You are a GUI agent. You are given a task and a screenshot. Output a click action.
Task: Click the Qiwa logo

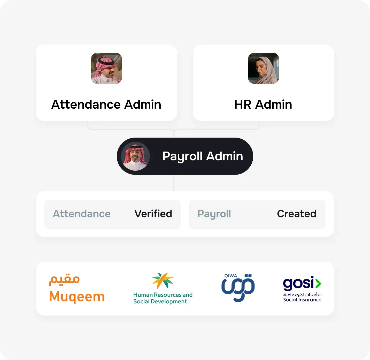click(238, 288)
